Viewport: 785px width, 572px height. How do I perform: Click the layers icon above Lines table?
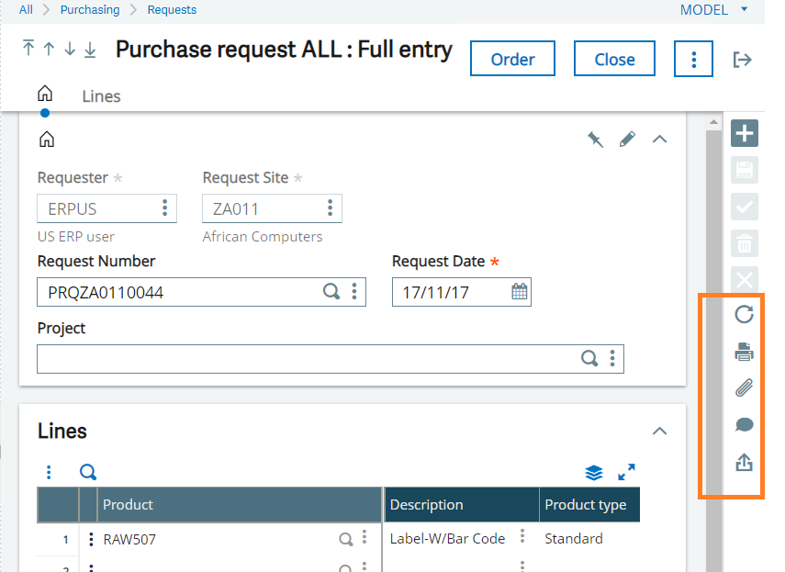[x=594, y=472]
